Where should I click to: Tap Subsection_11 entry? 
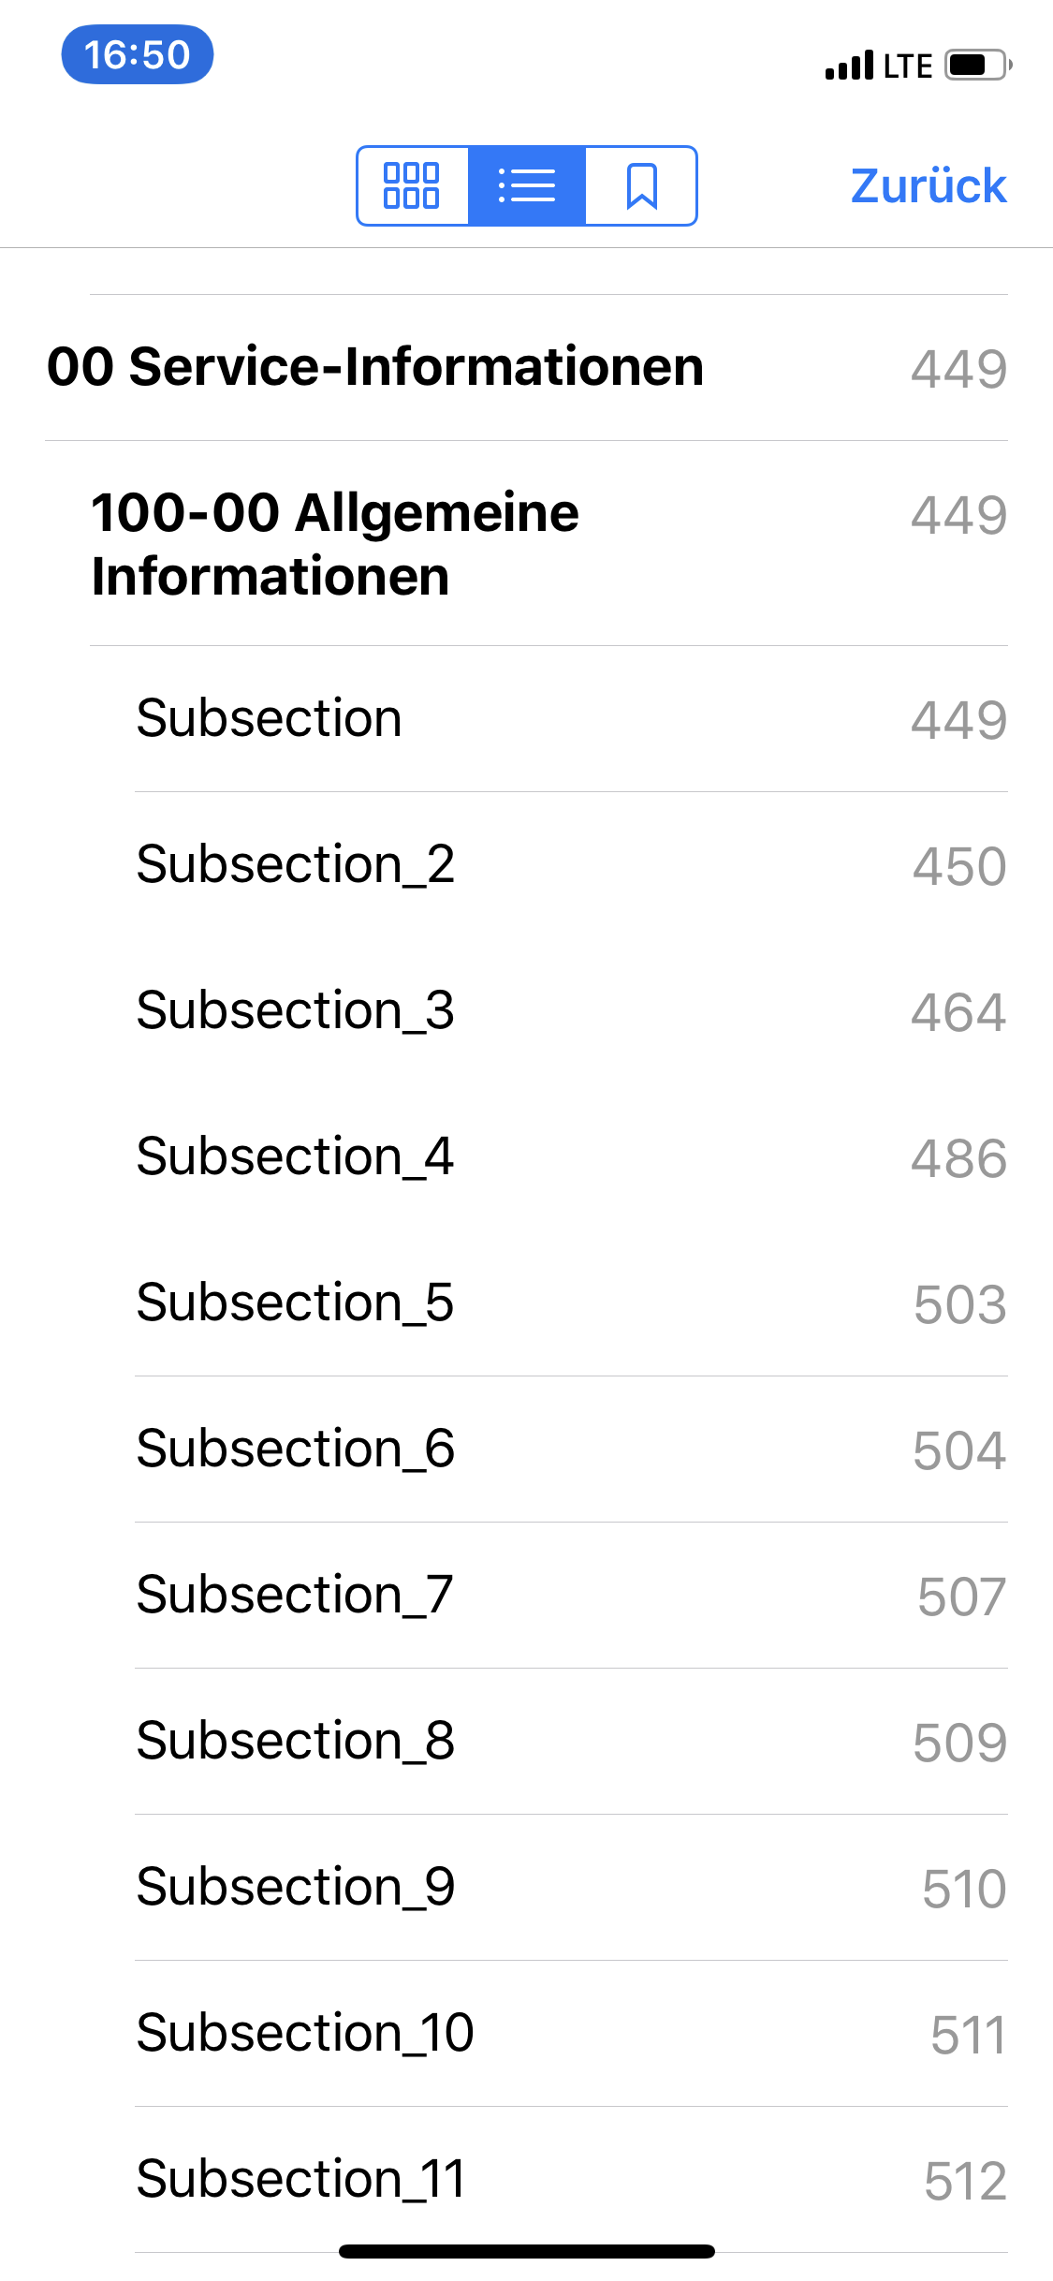[x=301, y=2179]
